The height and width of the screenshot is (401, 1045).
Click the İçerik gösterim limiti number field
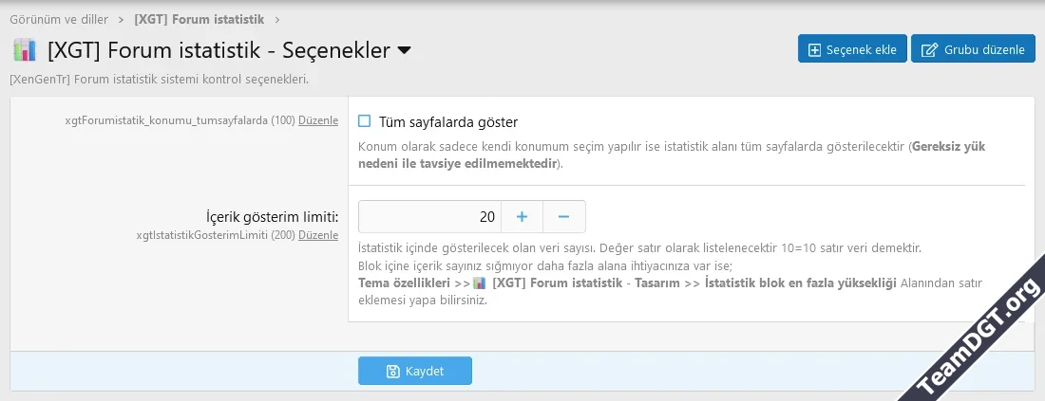tap(428, 217)
